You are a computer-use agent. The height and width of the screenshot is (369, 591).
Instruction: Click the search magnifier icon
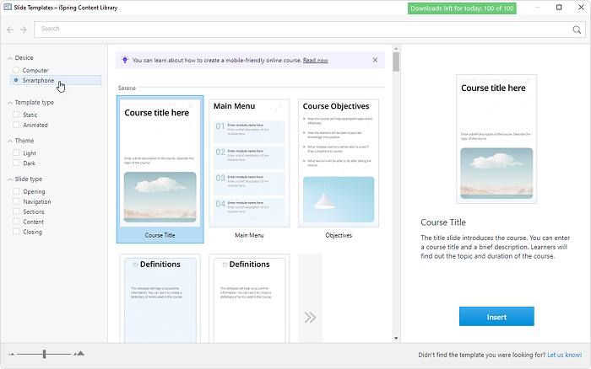pos(577,29)
